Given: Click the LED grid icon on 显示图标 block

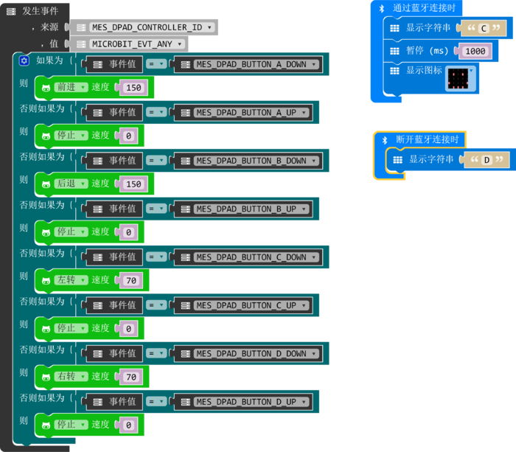Looking at the screenshot, I should (x=394, y=71).
